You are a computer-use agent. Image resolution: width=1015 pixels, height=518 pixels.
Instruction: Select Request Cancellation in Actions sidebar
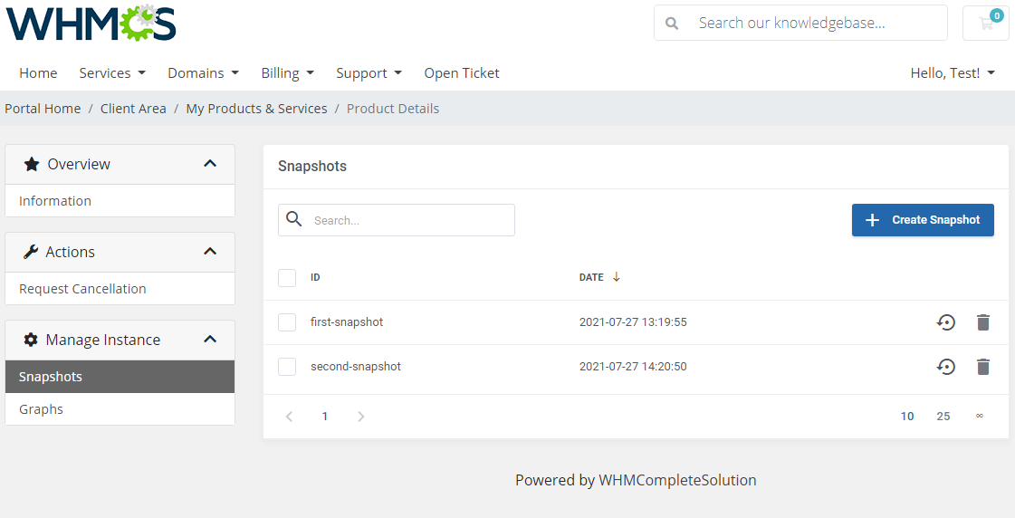point(120,289)
